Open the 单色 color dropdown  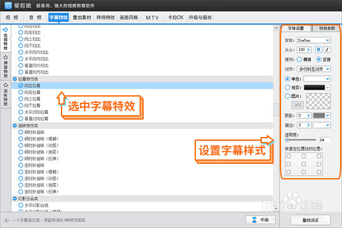click(x=317, y=78)
